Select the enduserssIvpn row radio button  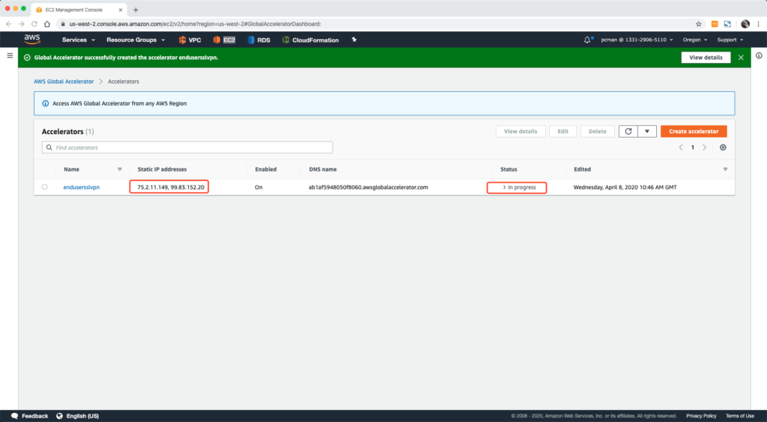(x=45, y=187)
